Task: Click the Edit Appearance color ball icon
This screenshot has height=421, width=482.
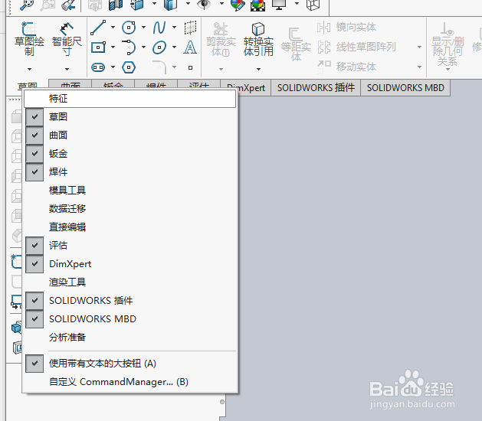Action: coord(238,5)
